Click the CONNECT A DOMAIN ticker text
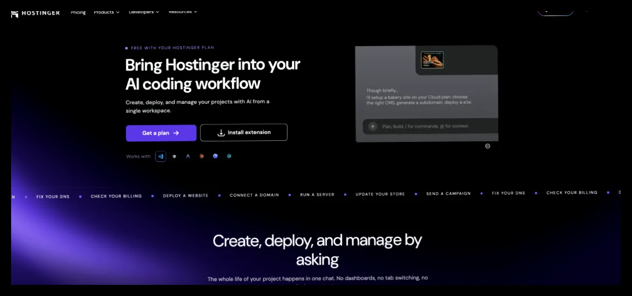Screen dimensions: 632x296 [254, 195]
